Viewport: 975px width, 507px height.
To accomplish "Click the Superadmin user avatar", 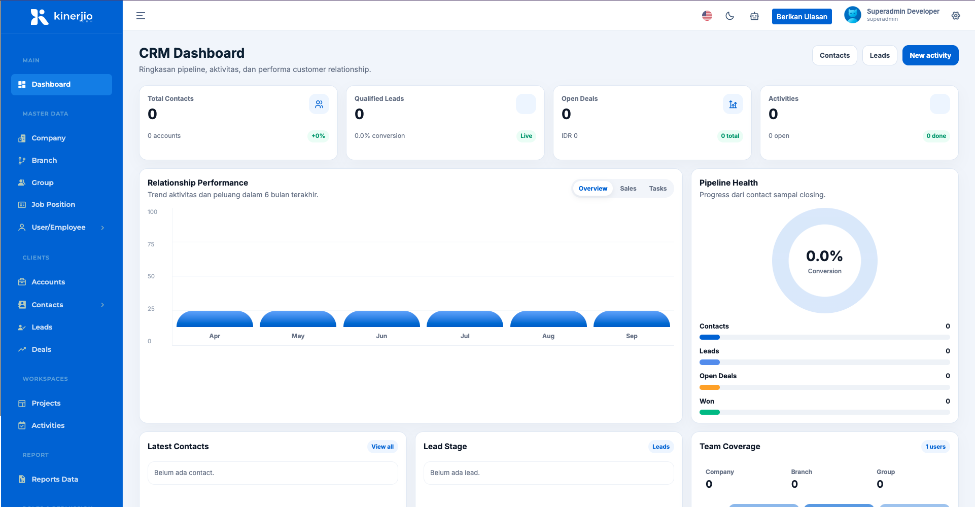I will [x=853, y=15].
